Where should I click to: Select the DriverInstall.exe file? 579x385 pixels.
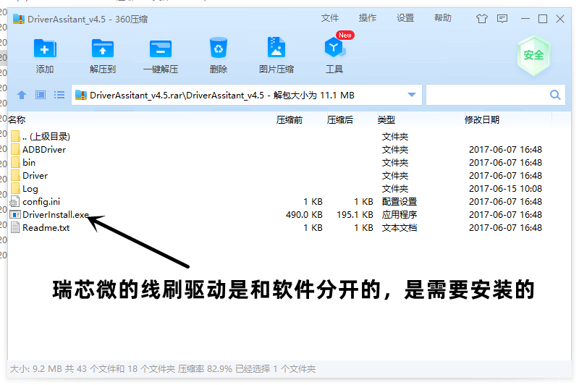pos(55,215)
